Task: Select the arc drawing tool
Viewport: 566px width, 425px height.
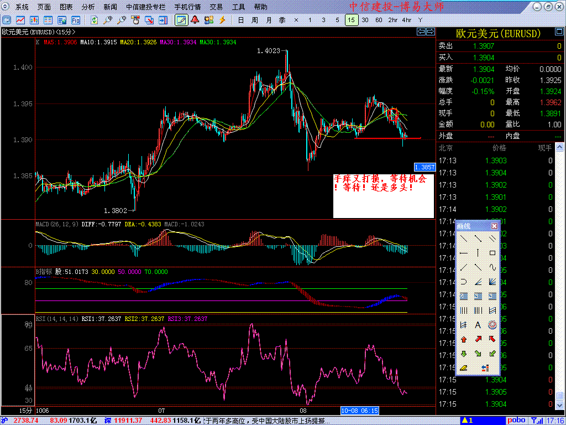Action: tap(464, 282)
